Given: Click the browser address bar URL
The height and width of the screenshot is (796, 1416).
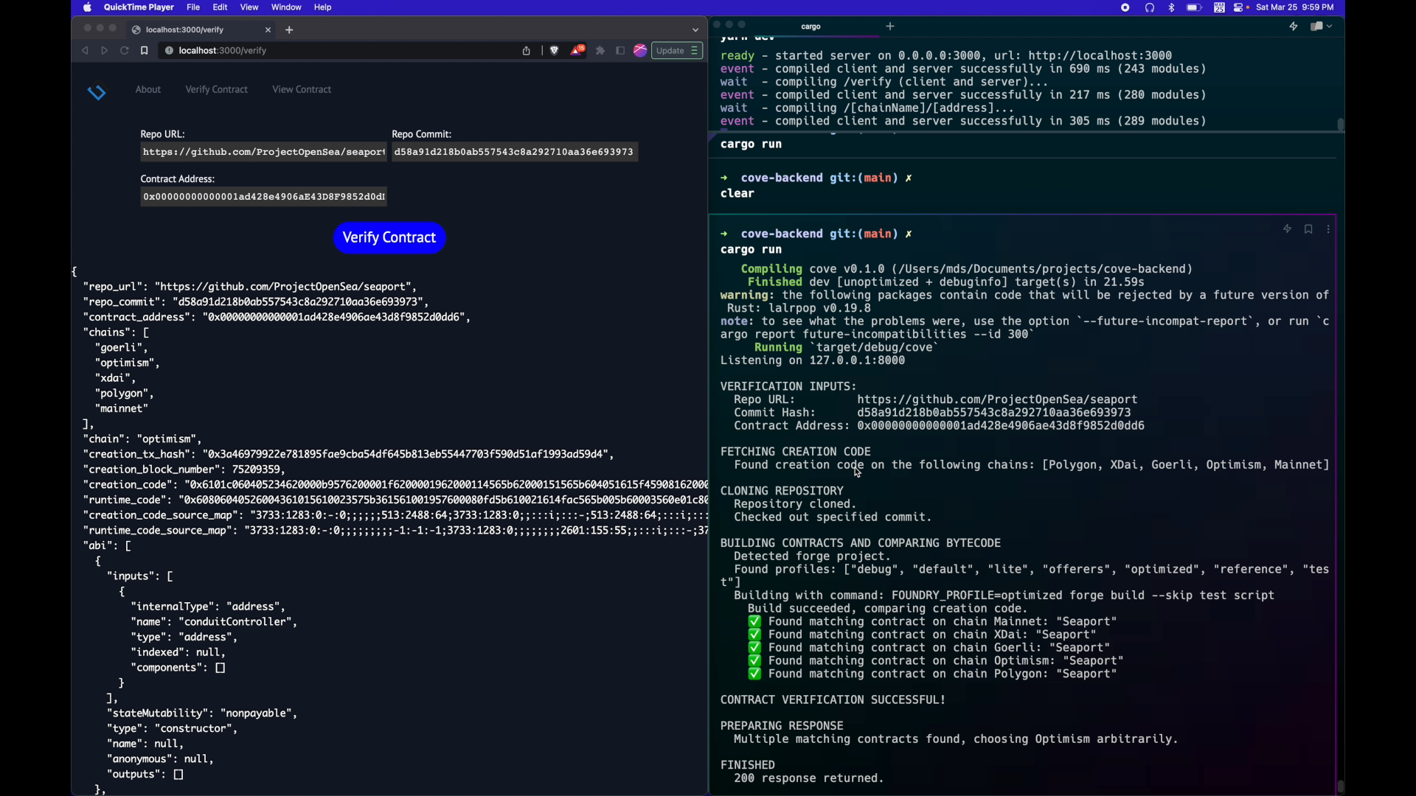Looking at the screenshot, I should [x=223, y=51].
